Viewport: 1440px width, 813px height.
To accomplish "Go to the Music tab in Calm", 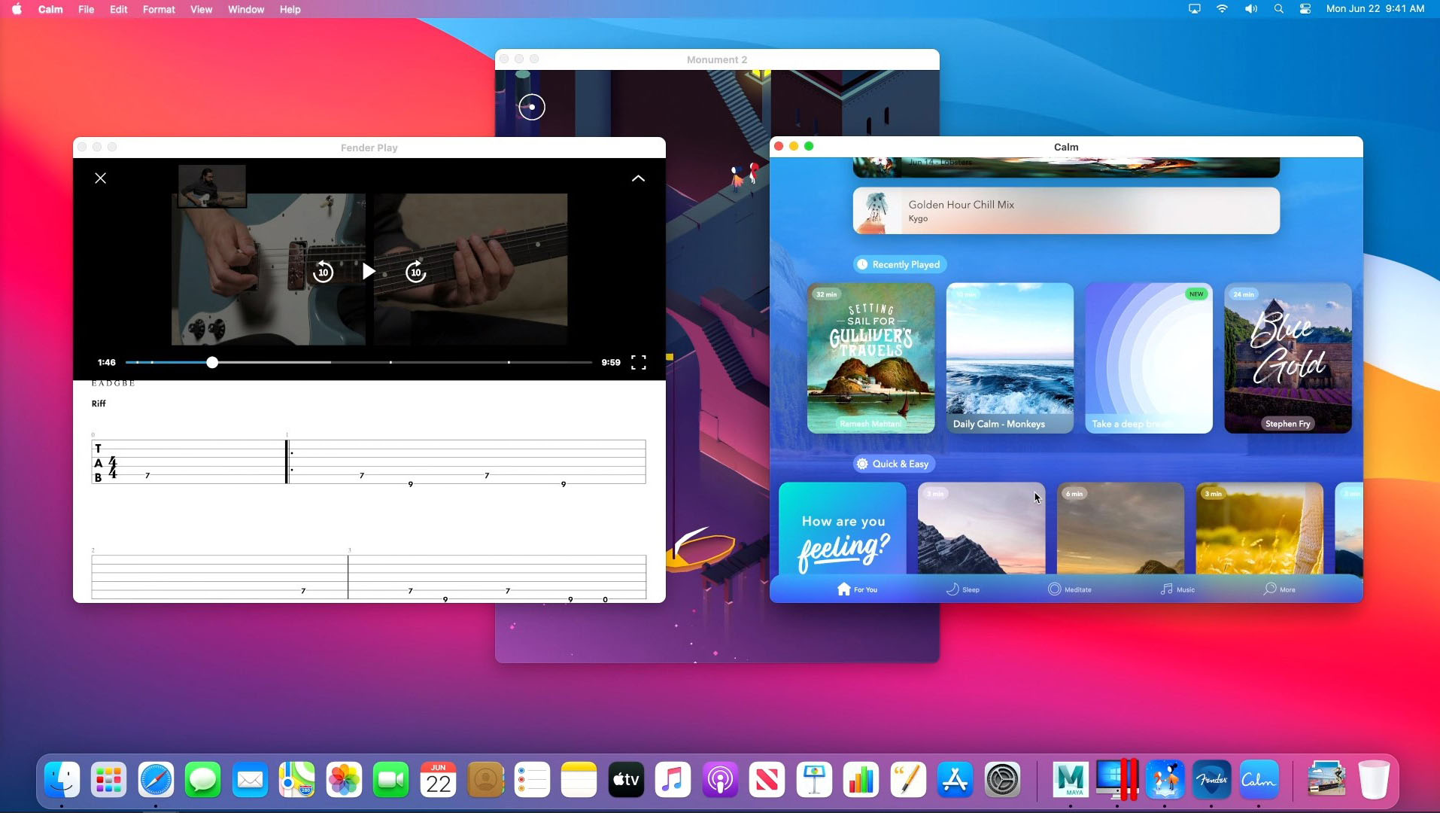I will 1177,589.
